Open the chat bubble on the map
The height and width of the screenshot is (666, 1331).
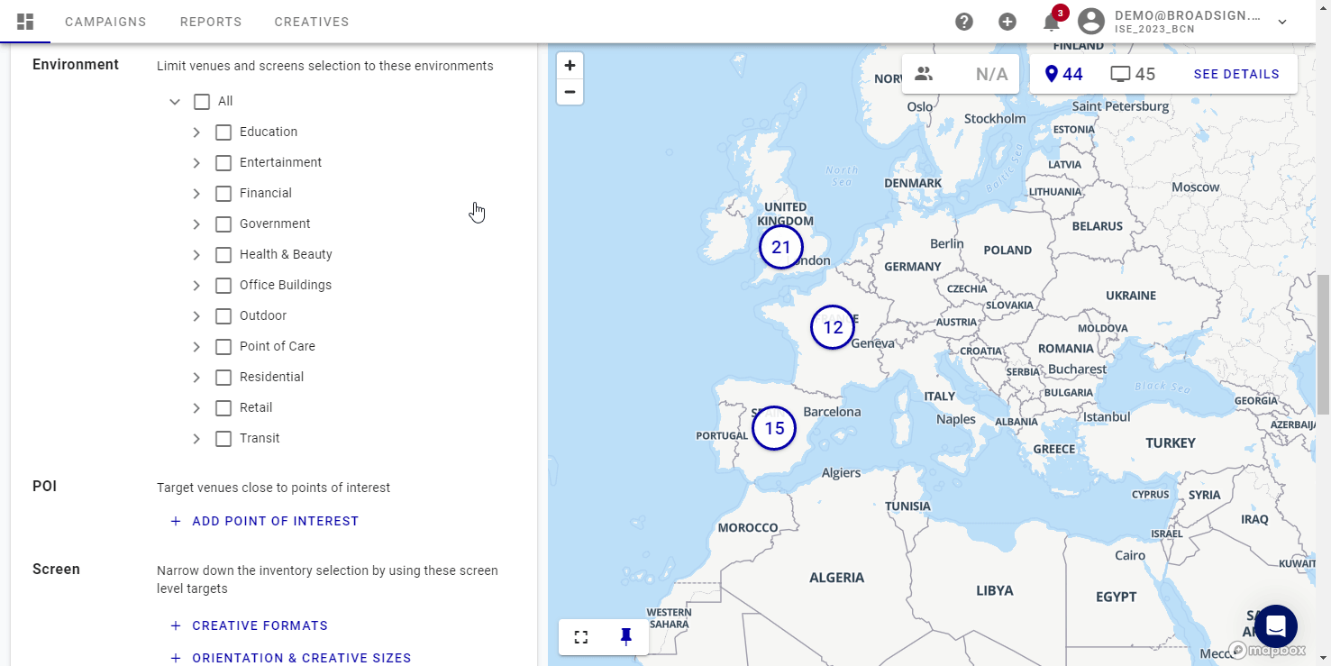point(1274,625)
